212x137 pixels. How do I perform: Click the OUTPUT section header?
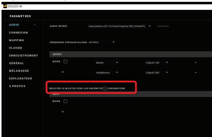[131, 54]
